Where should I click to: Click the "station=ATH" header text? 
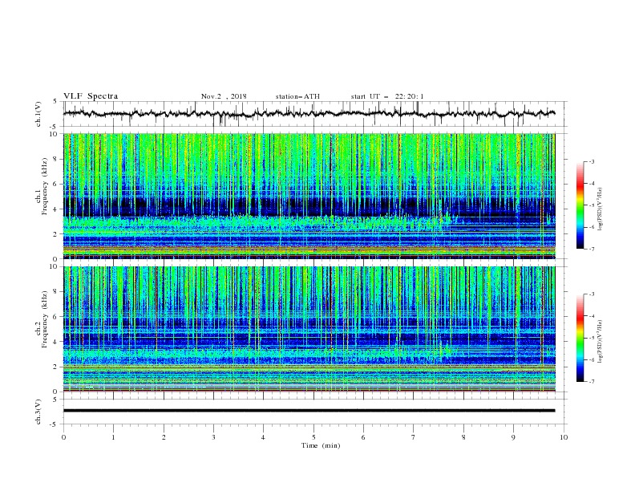[x=297, y=96]
